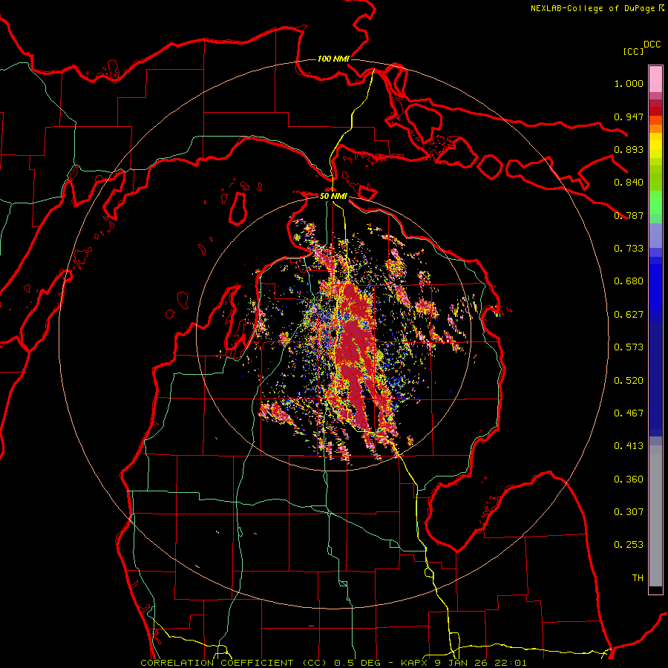Click the 0.840 value on color scale
The width and height of the screenshot is (668, 668).
(x=629, y=183)
